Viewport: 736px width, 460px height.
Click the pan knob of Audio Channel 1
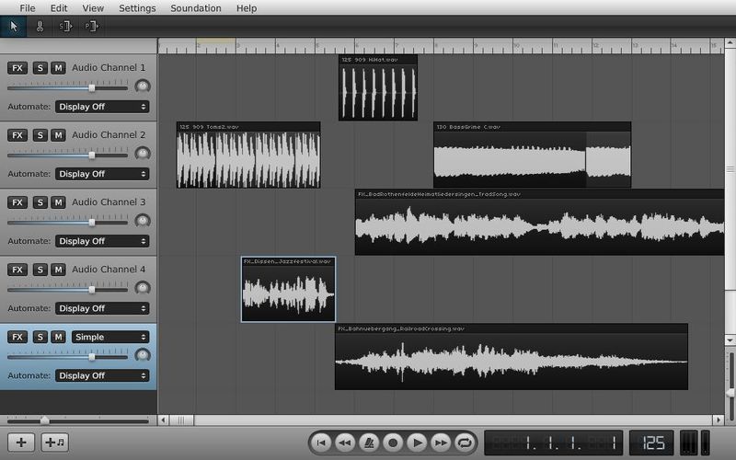tap(143, 86)
